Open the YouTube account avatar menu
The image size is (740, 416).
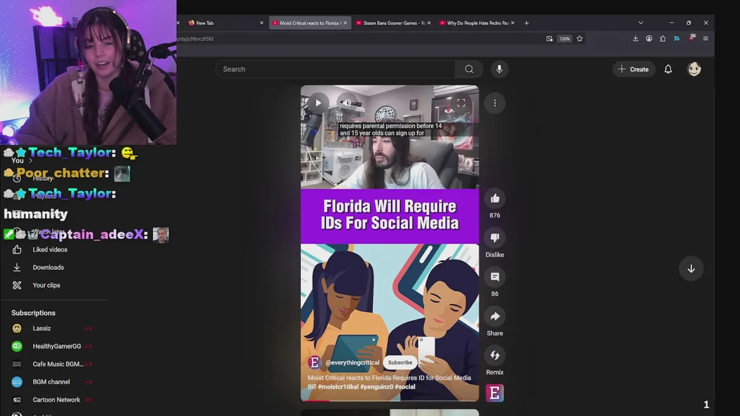click(x=694, y=69)
